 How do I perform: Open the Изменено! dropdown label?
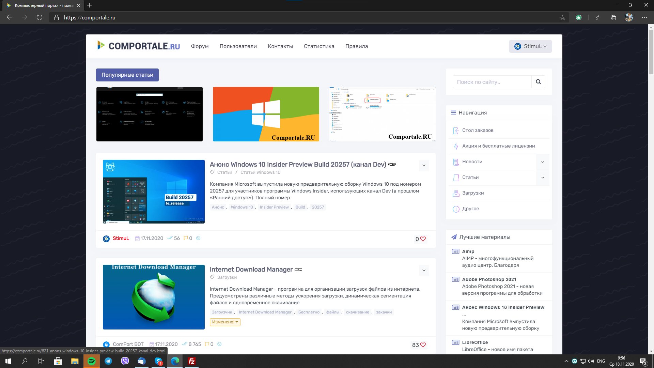pos(225,322)
